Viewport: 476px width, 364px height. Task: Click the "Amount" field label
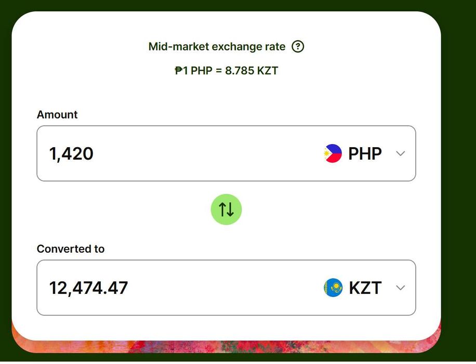coord(57,115)
